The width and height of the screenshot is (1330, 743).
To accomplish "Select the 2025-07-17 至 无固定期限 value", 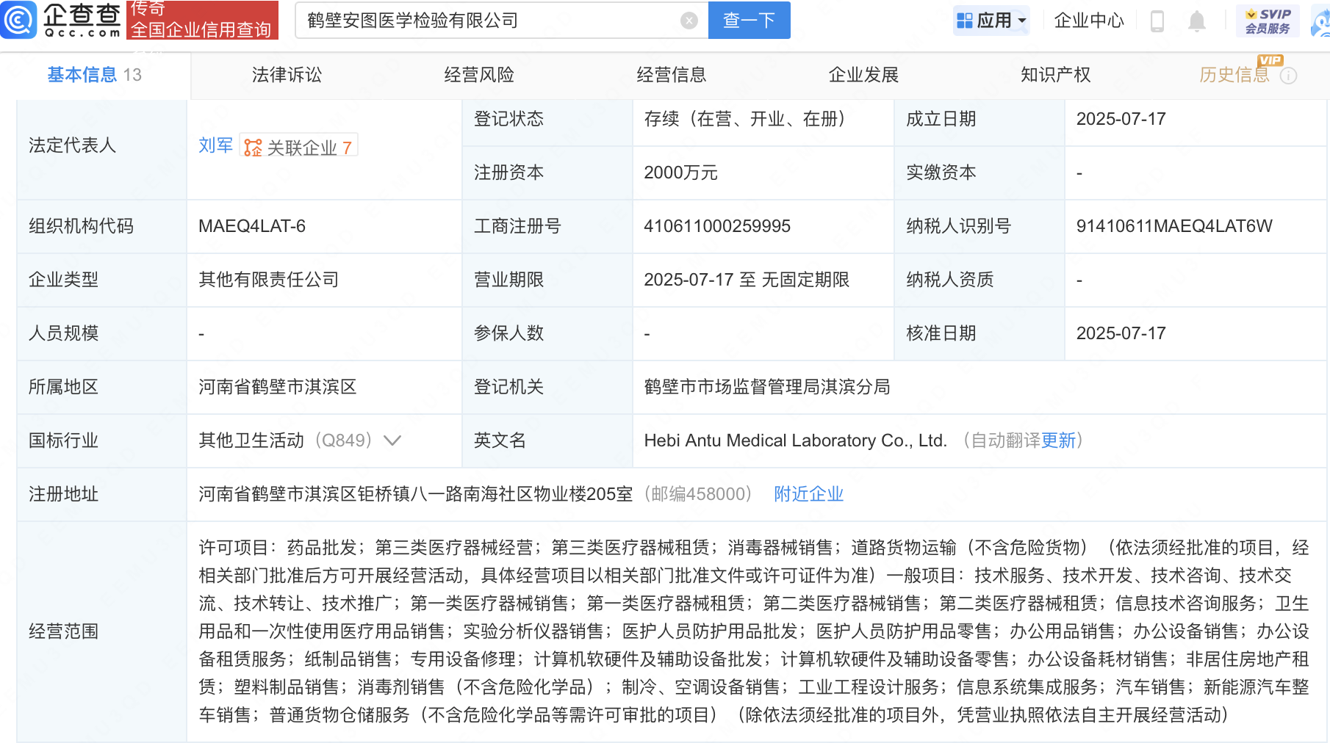I will tap(747, 280).
